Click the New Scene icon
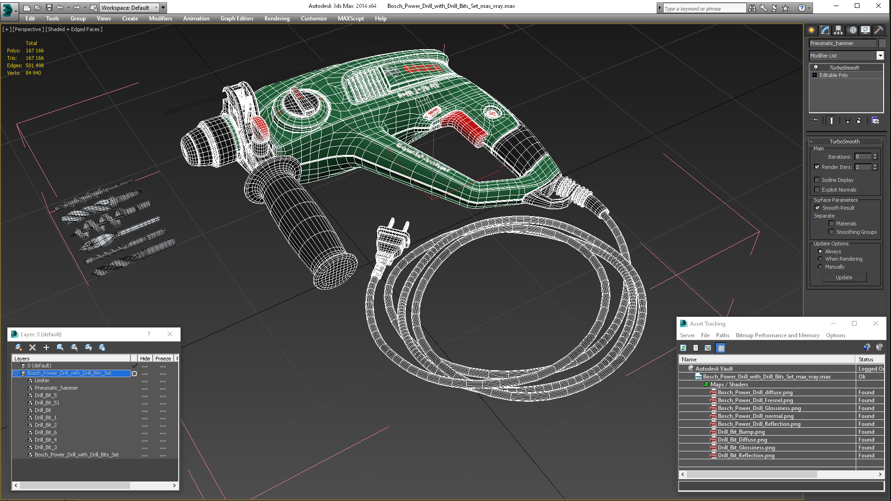This screenshot has width=891, height=501. [27, 7]
